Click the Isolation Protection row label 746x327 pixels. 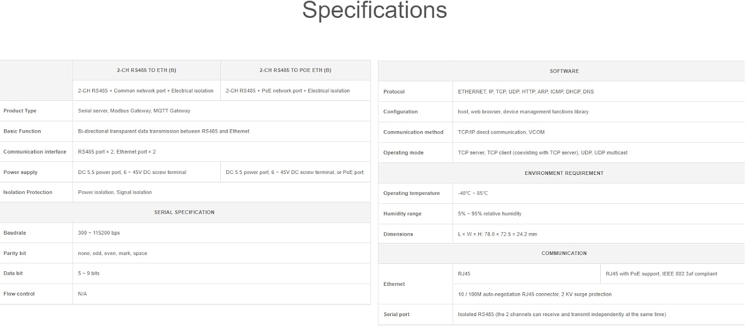[28, 192]
